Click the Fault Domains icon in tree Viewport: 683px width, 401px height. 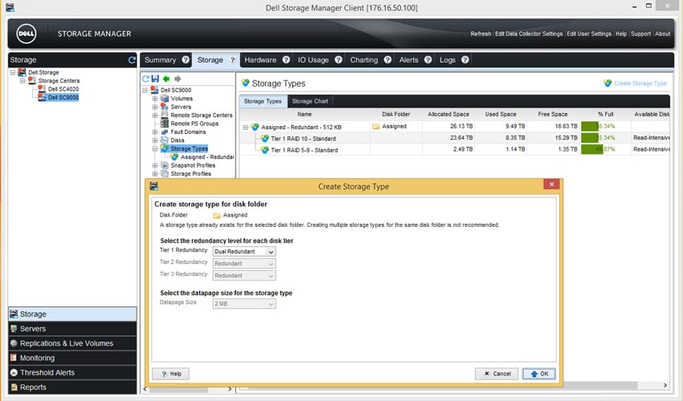[x=165, y=132]
